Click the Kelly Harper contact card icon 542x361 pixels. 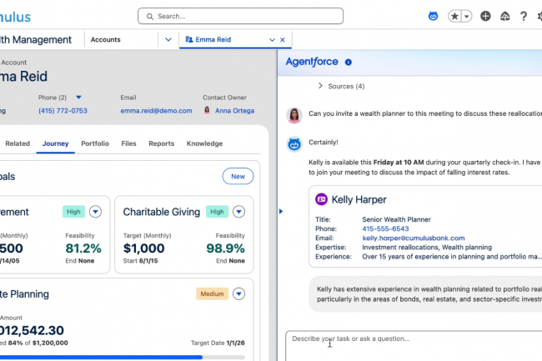coord(321,199)
